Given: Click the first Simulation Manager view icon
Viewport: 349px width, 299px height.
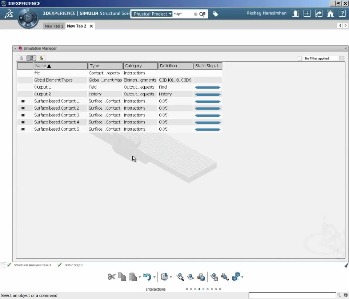Looking at the screenshot, I should (21, 58).
